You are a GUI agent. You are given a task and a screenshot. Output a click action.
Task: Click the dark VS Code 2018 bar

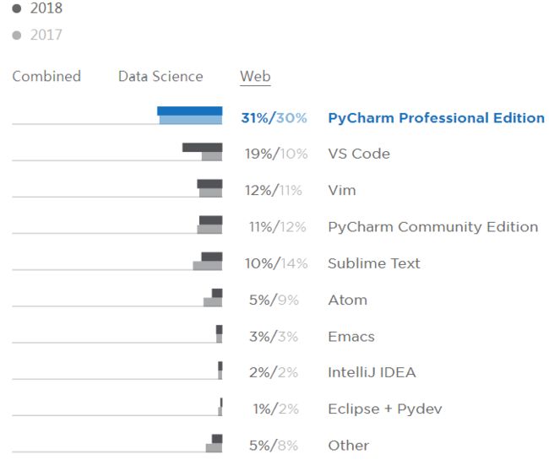(x=203, y=147)
